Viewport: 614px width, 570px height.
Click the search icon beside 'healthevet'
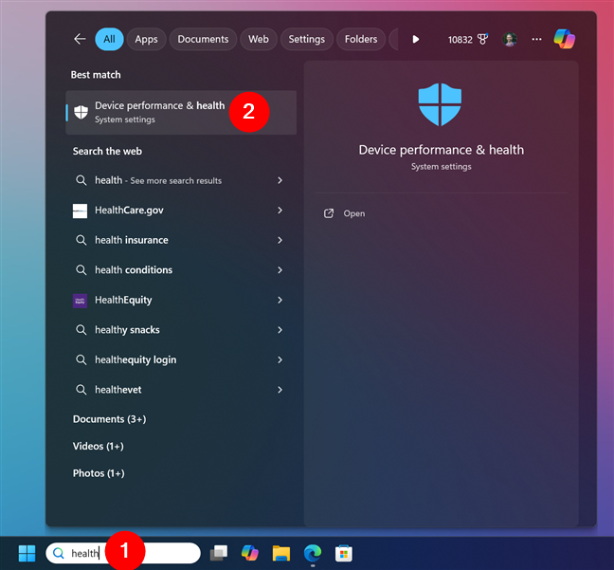click(x=81, y=390)
